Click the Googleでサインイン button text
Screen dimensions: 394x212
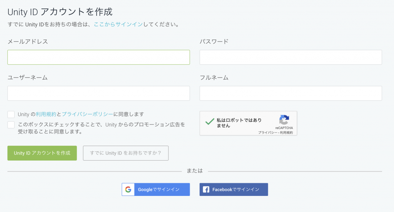tap(159, 189)
